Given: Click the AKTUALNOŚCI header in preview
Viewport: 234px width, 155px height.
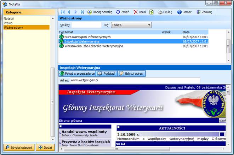Looking at the screenshot, I should [x=172, y=128].
